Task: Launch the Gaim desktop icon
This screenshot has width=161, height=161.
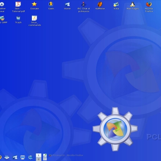Action: coord(51,4)
